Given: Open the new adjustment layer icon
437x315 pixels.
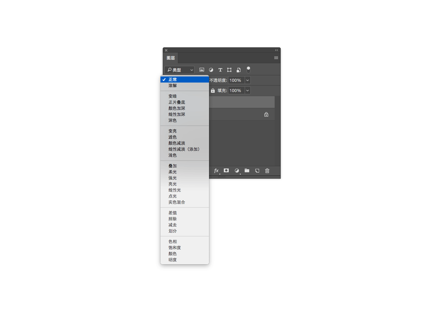Looking at the screenshot, I should pyautogui.click(x=236, y=171).
